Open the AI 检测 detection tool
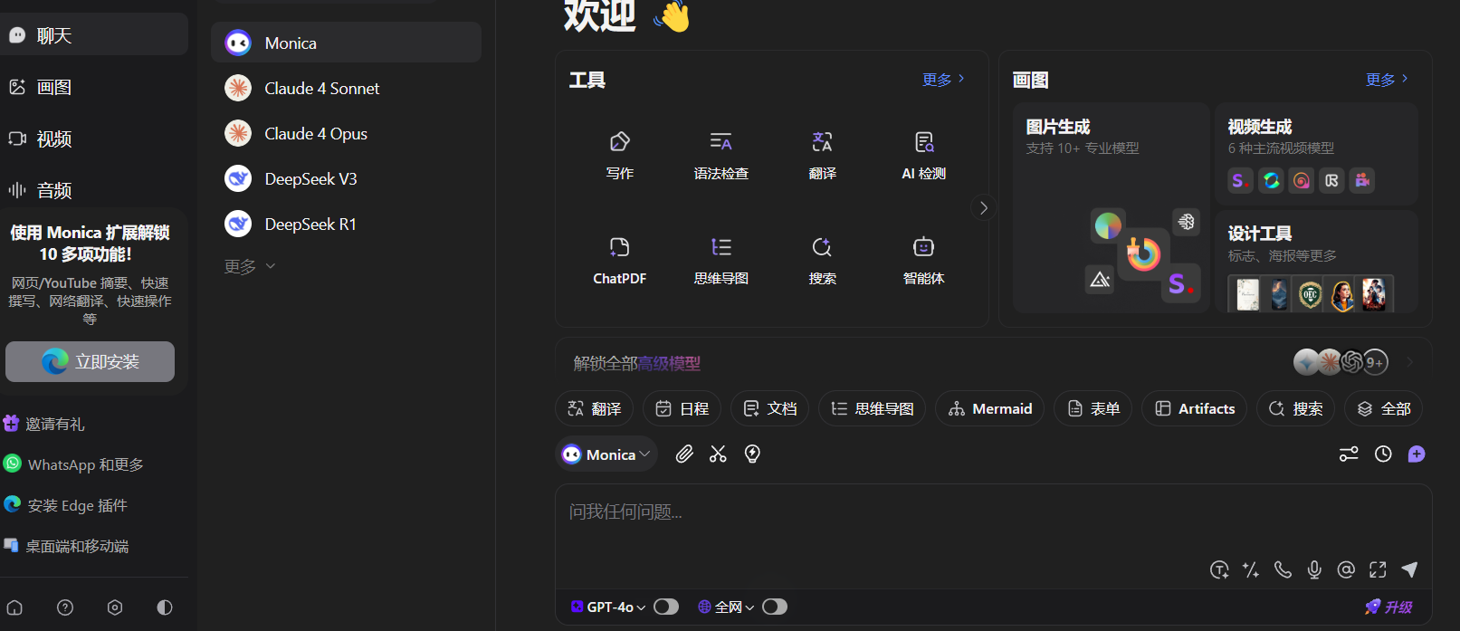1460x631 pixels. (x=924, y=156)
